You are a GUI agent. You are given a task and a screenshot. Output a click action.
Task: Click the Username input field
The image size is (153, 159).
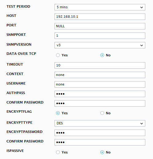(x=100, y=84)
